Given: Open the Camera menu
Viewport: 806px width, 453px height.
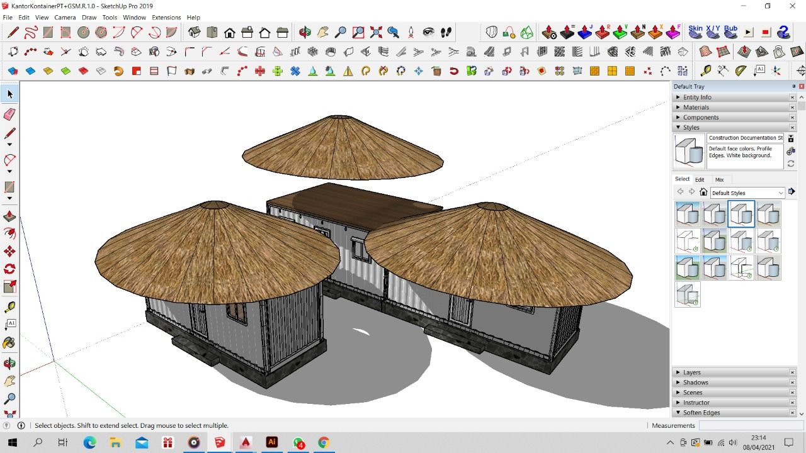Looking at the screenshot, I should pyautogui.click(x=65, y=18).
